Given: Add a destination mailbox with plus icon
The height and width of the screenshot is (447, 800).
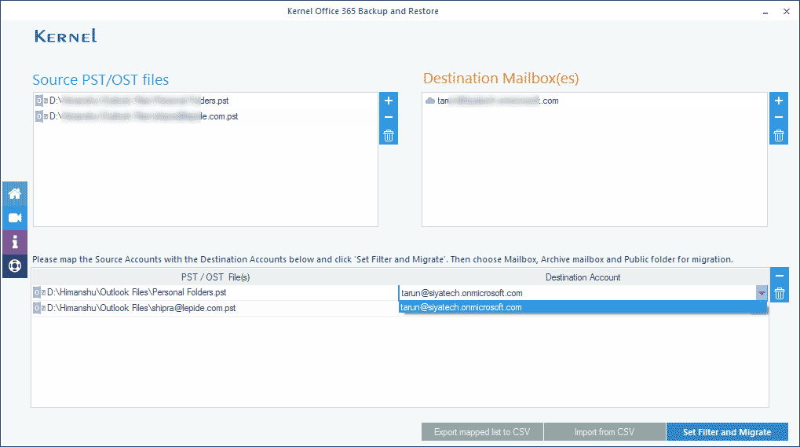Looking at the screenshot, I should tap(779, 101).
